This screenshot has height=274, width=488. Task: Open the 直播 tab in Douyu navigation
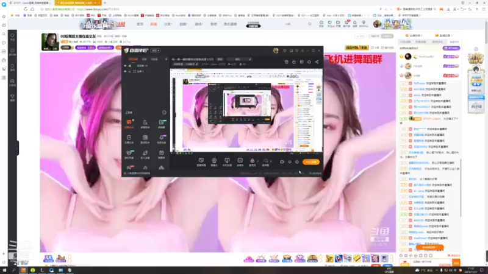click(x=154, y=24)
